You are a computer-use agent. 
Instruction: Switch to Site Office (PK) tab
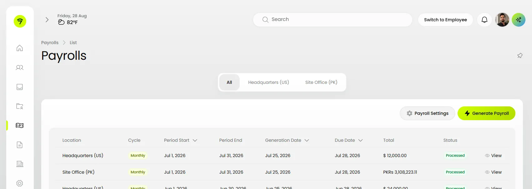tap(321, 82)
